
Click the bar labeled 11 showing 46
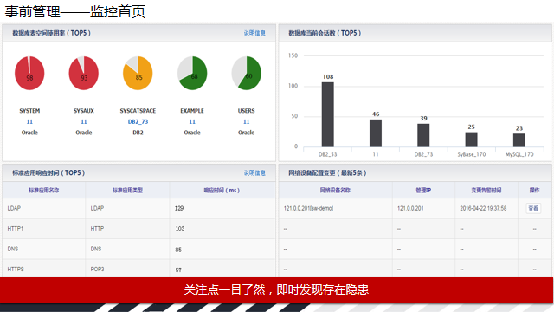[376, 133]
